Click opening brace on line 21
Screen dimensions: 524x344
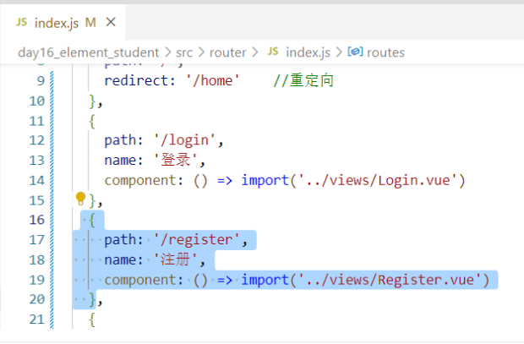92,319
